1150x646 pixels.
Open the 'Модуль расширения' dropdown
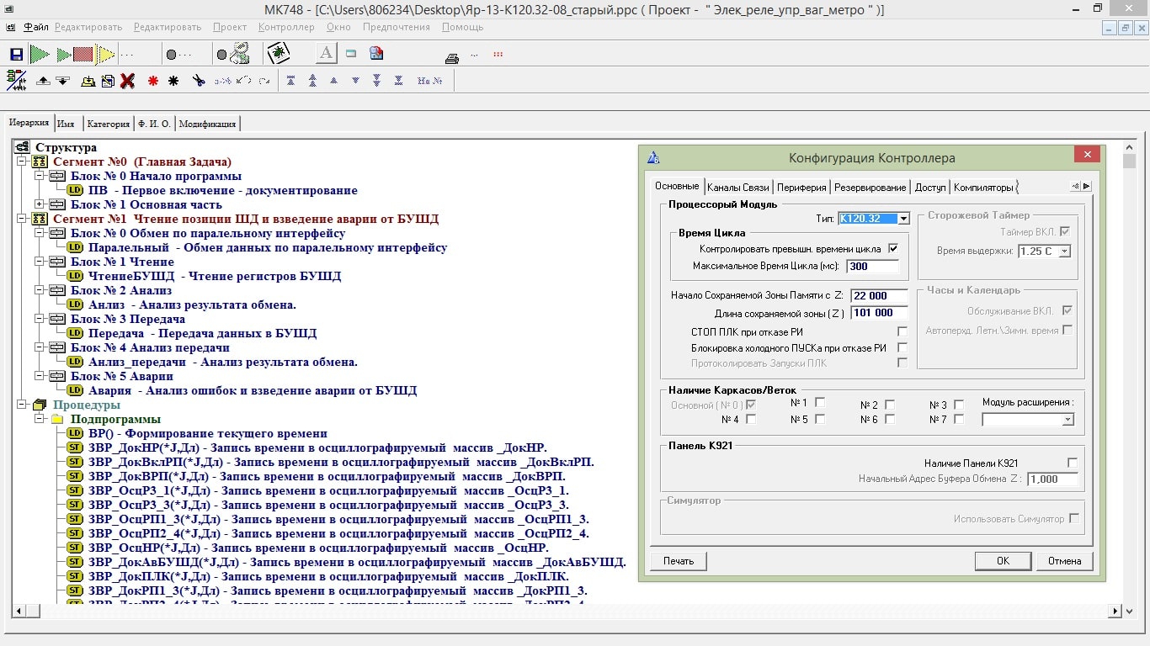coord(1067,419)
